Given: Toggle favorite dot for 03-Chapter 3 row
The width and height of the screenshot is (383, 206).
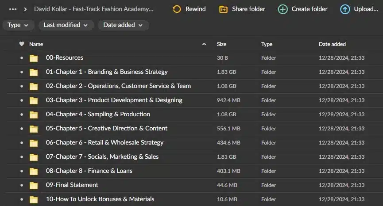Looking at the screenshot, I should 22,100.
